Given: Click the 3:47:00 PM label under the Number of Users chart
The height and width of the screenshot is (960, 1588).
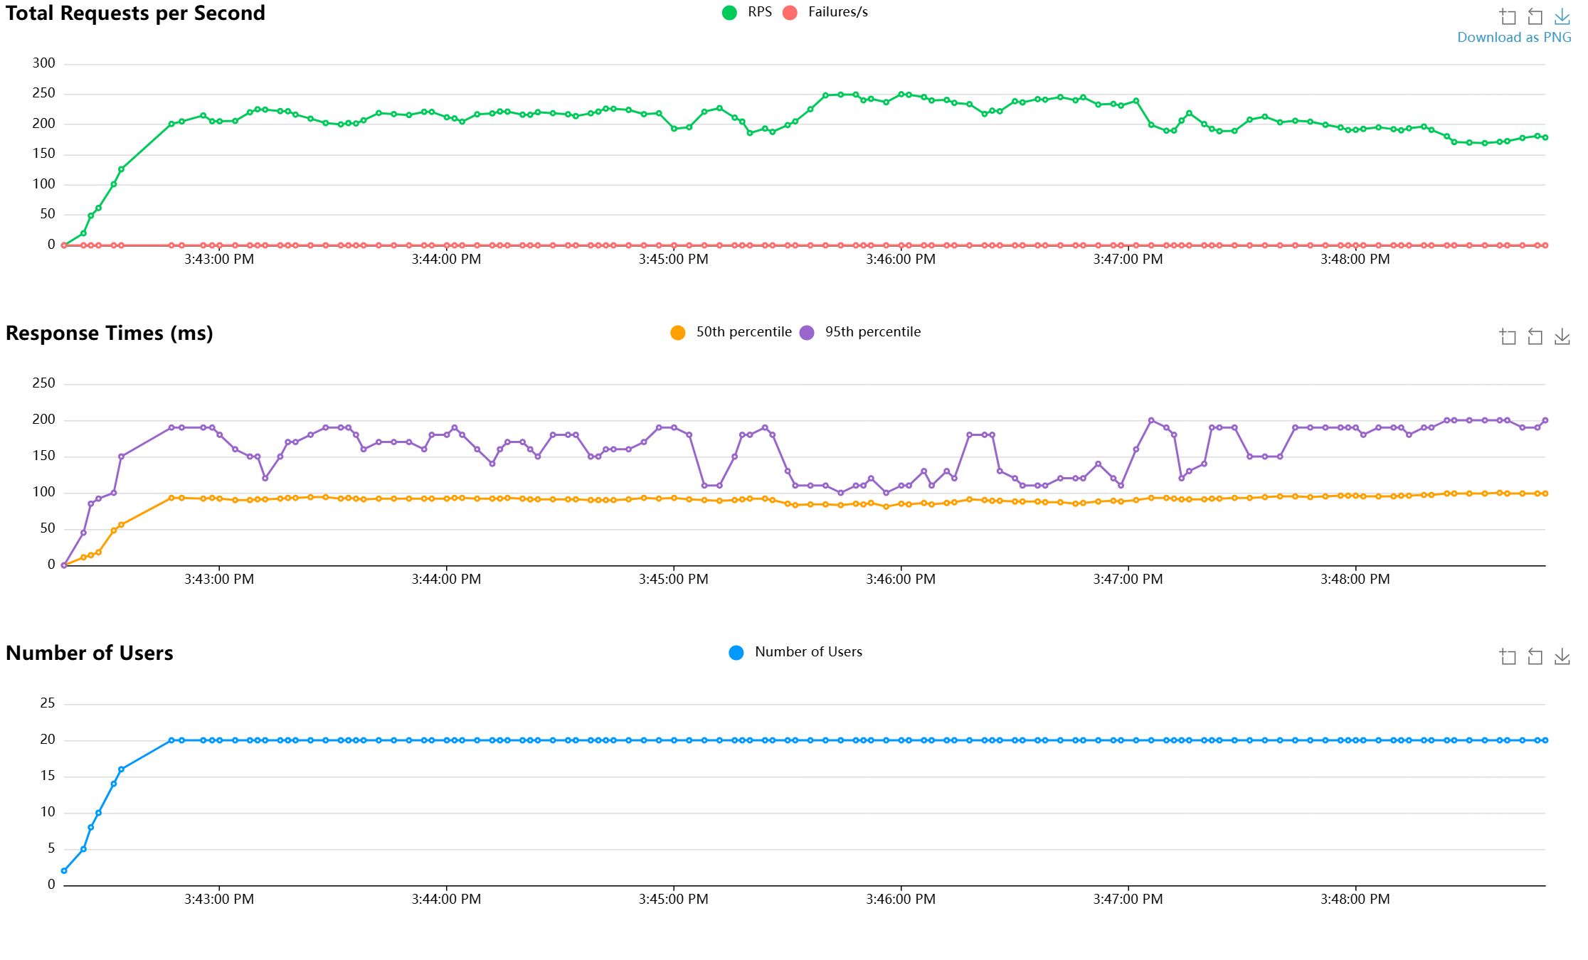Looking at the screenshot, I should tap(1128, 899).
